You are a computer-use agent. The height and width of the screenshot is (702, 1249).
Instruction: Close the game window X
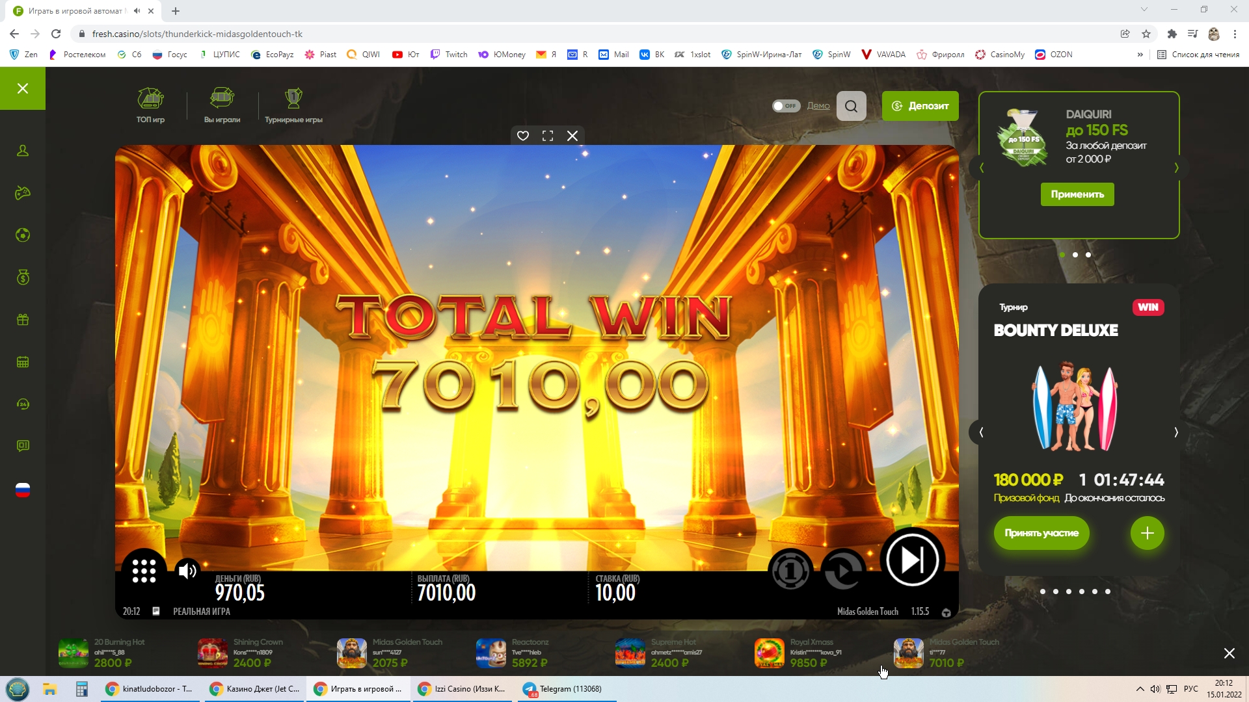point(572,136)
